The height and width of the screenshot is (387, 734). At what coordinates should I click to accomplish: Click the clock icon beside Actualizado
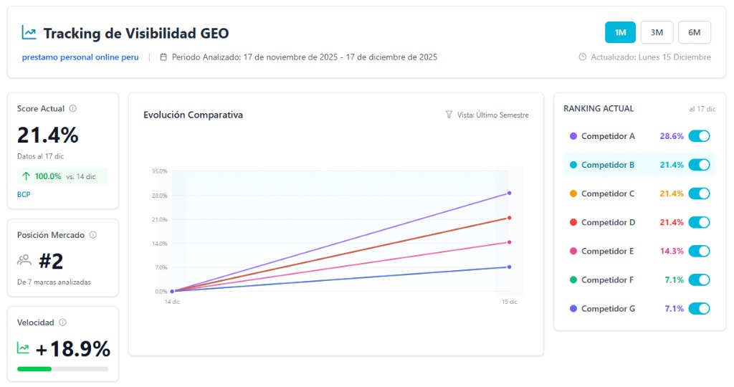pos(583,57)
